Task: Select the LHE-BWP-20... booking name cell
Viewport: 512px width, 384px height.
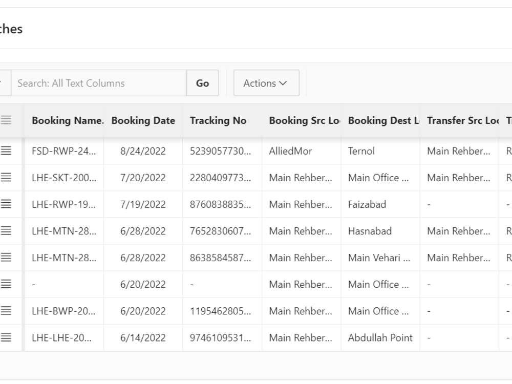Action: tap(65, 311)
